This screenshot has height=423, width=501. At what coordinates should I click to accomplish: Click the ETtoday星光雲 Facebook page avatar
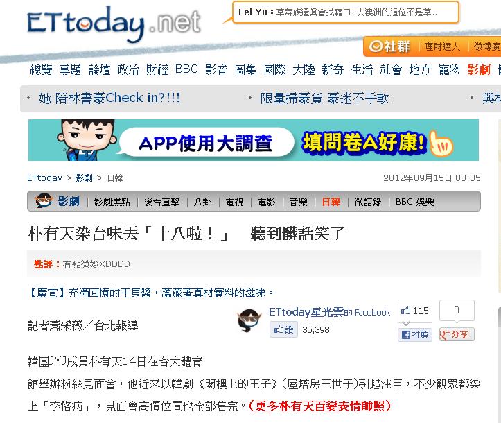(x=250, y=320)
